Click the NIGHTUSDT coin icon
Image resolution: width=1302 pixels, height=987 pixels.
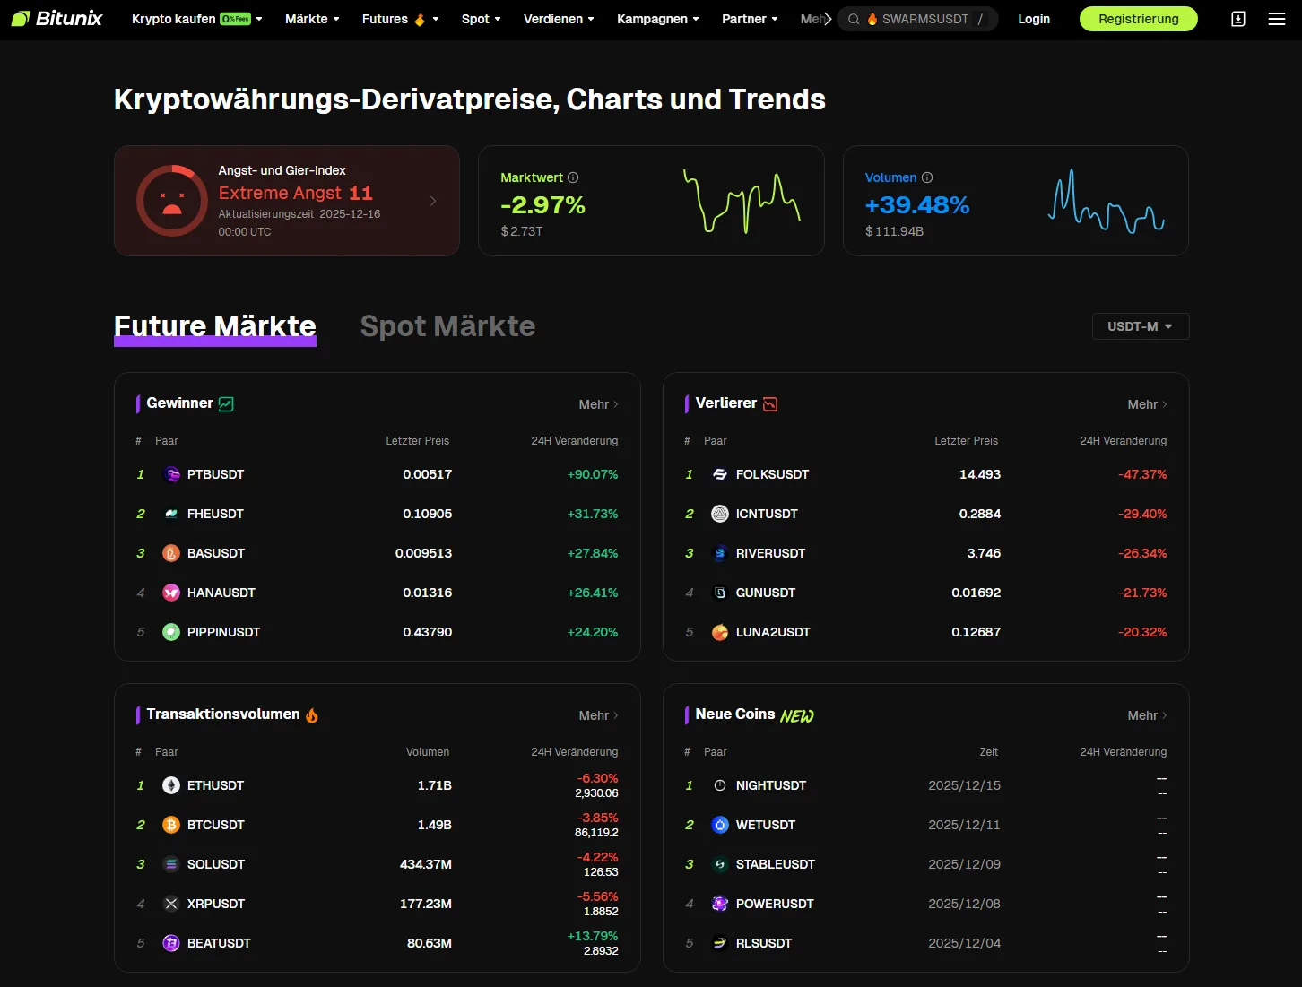[x=720, y=785]
